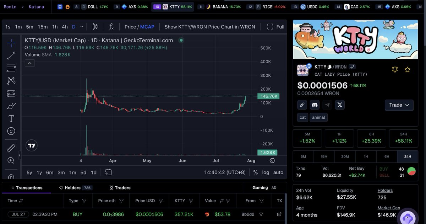Filter trades by 8b2d2 address
426x224 pixels.
(261, 214)
